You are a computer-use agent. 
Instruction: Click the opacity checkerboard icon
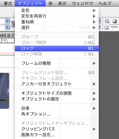pos(106,27)
